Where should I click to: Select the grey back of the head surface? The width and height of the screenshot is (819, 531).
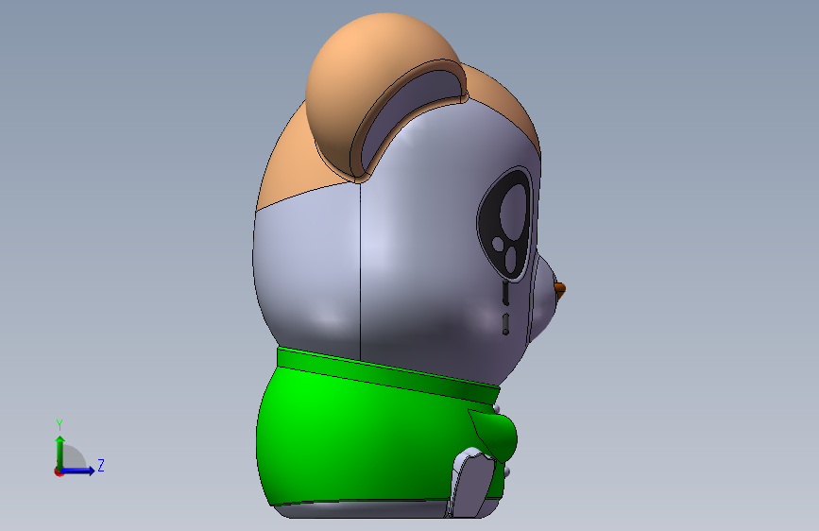[x=308, y=272]
